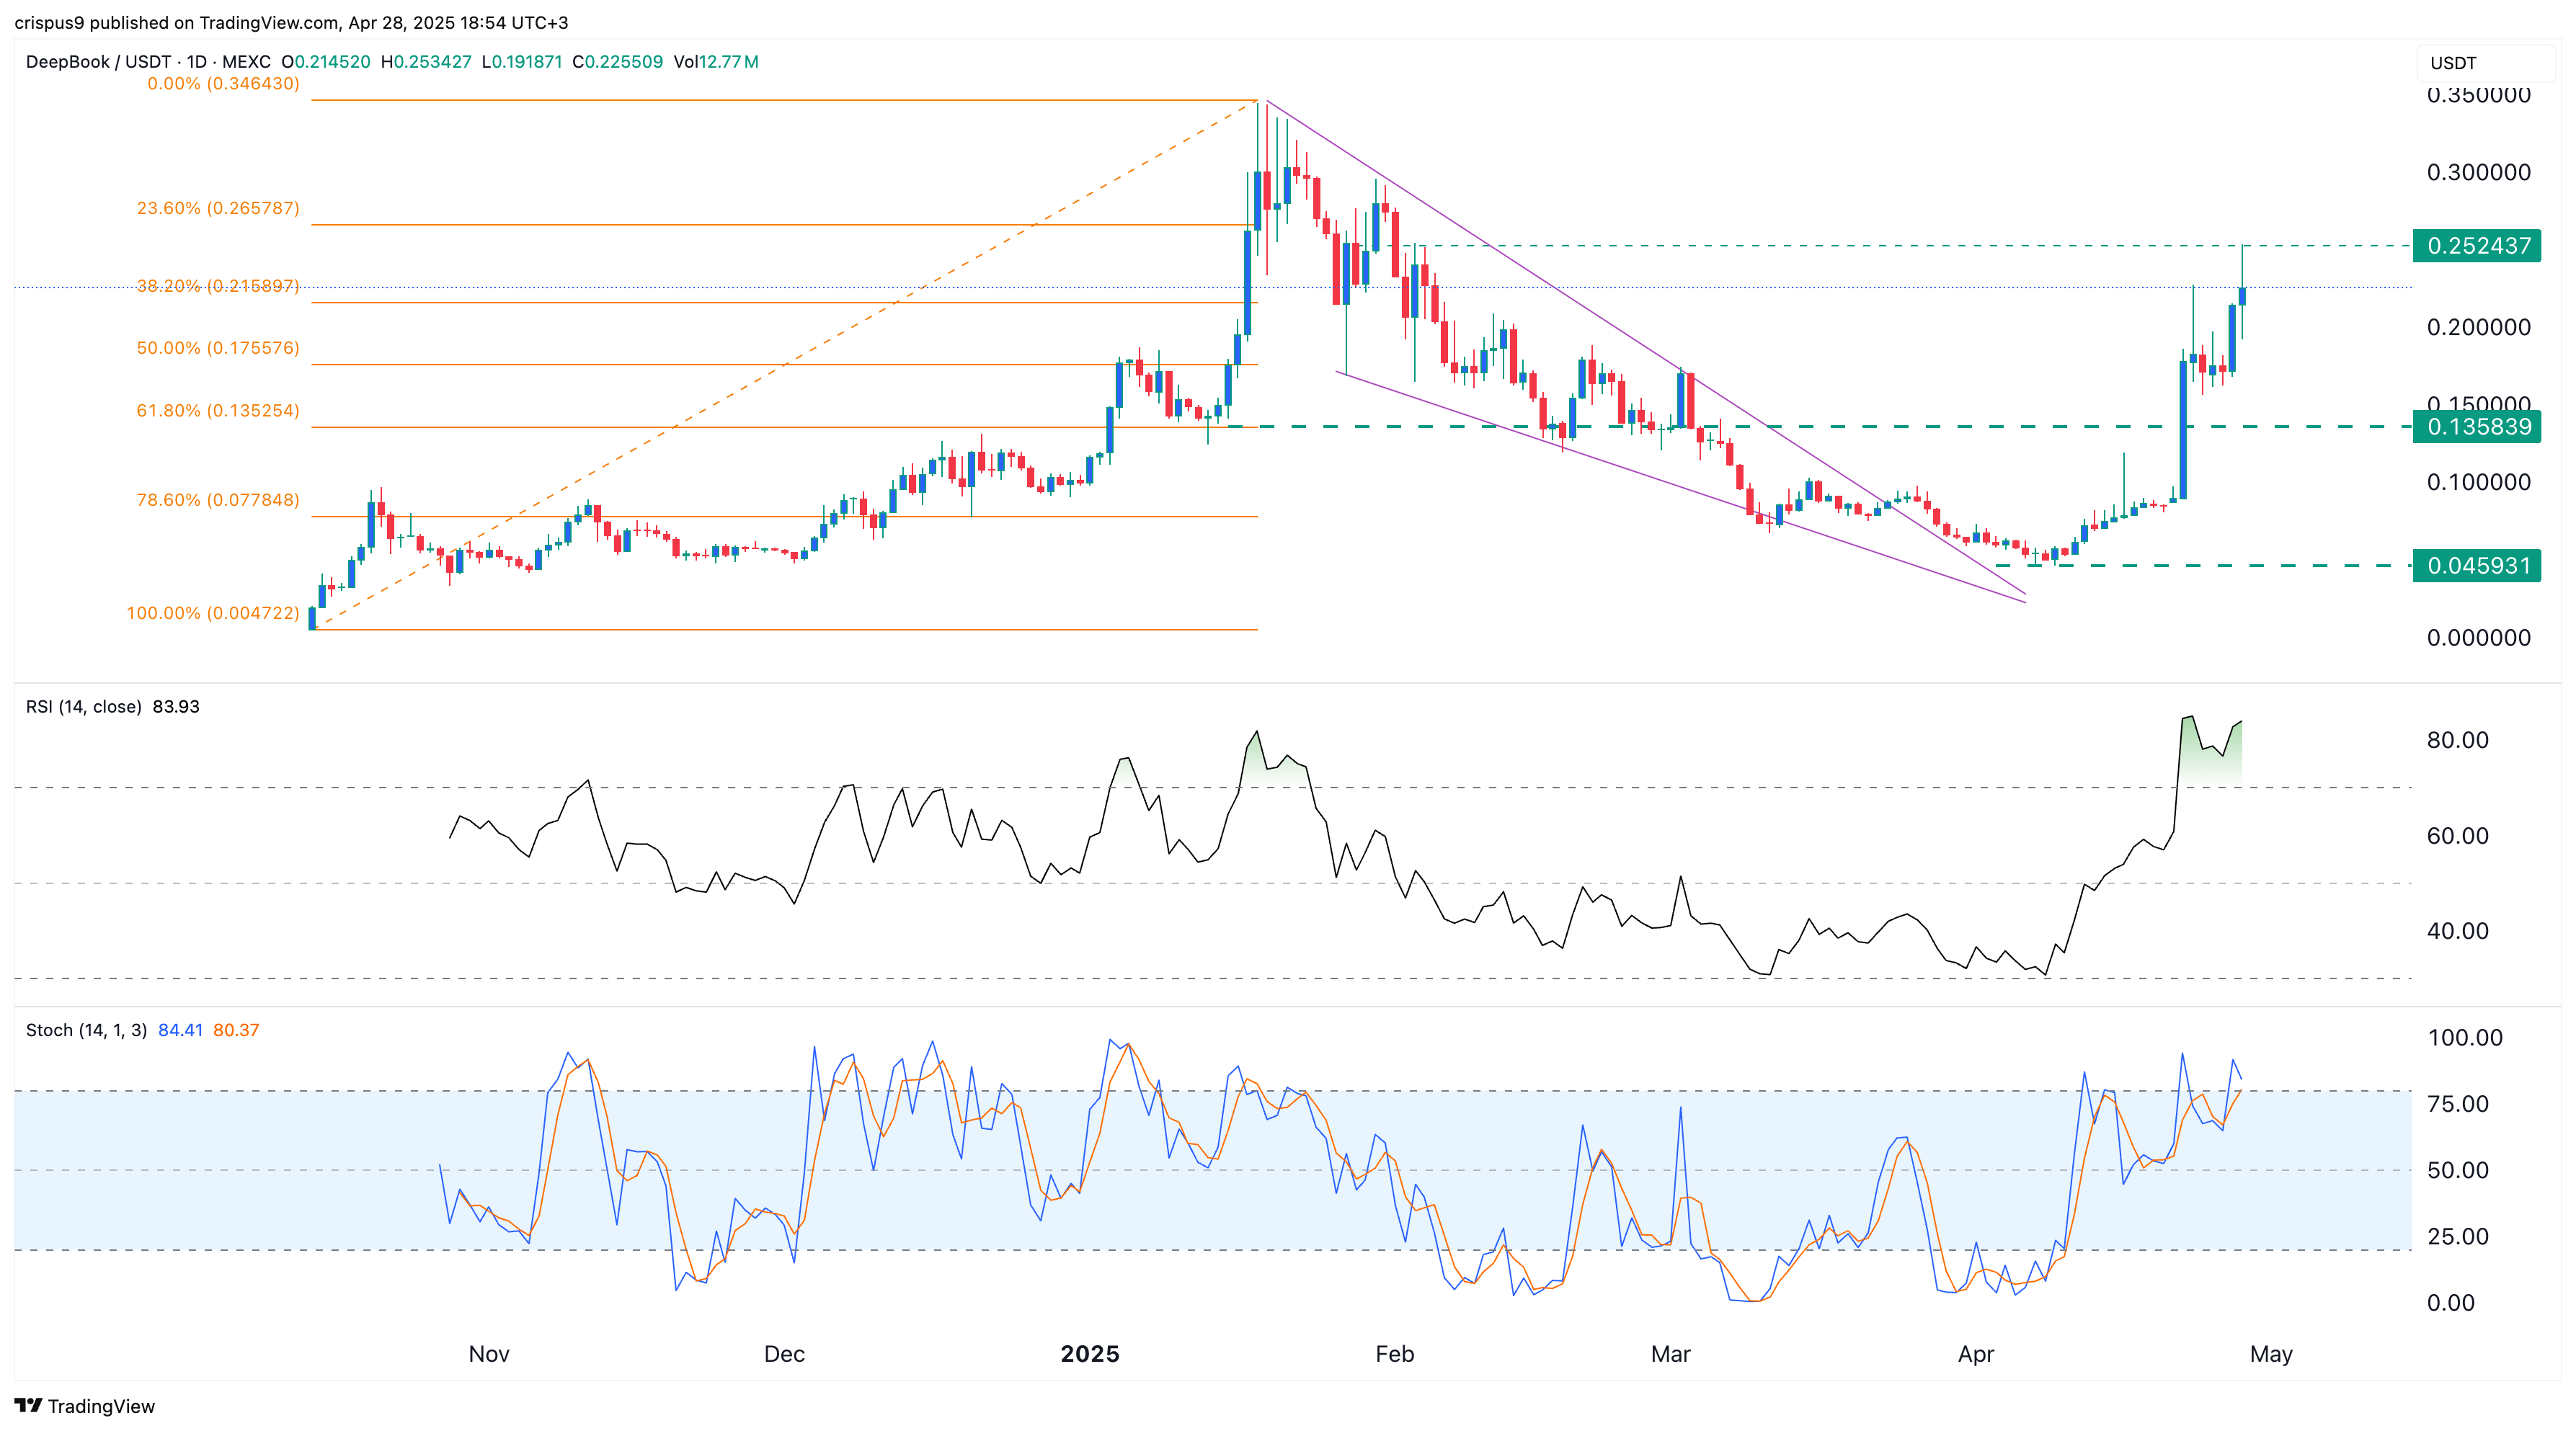This screenshot has height=1431, width=2576.
Task: Click the 23.60% (0.265787) Fibonacci label
Action: click(x=218, y=209)
